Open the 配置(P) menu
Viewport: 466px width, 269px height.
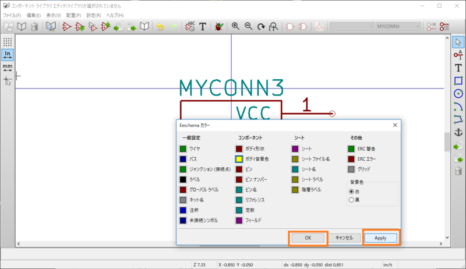73,16
